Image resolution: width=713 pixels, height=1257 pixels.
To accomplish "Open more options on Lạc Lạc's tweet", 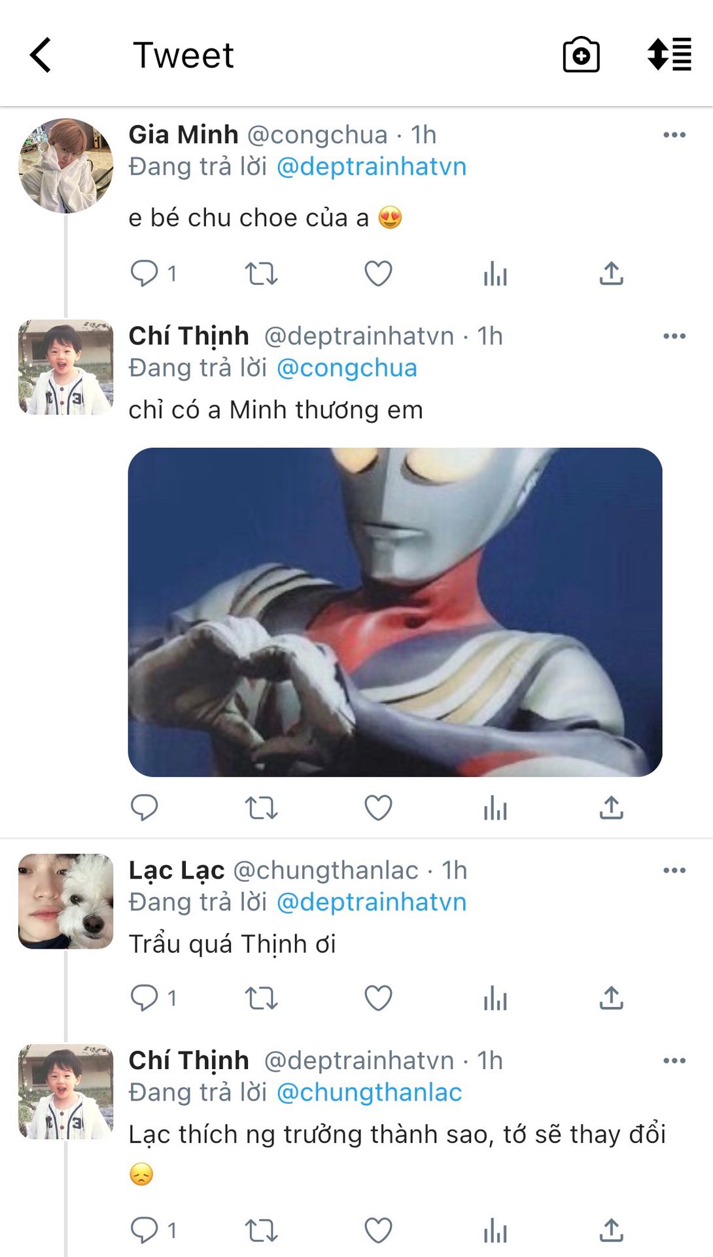I will pos(674,871).
